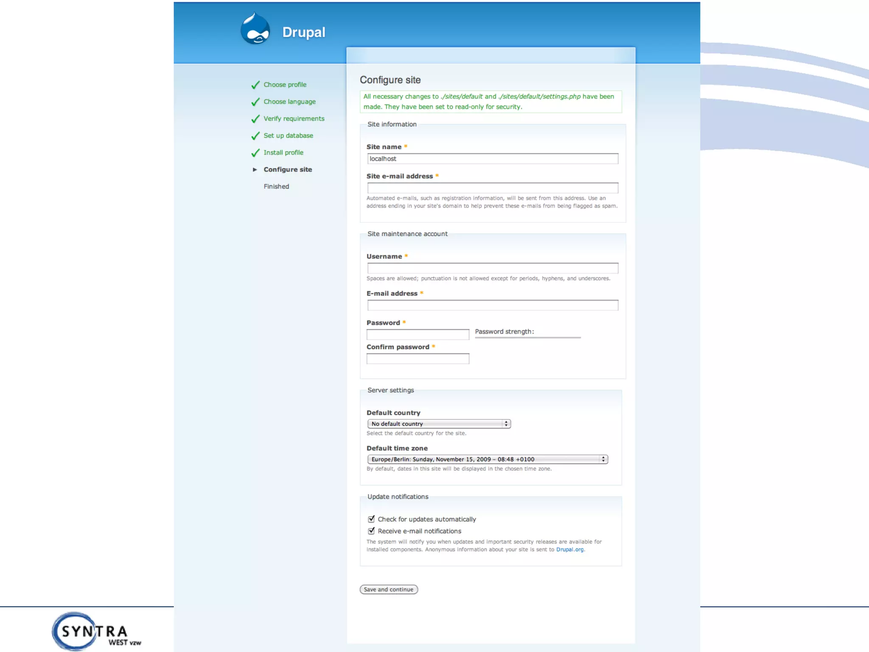Click checkmark icon beside Verify requirements
The image size is (869, 652).
tap(255, 119)
